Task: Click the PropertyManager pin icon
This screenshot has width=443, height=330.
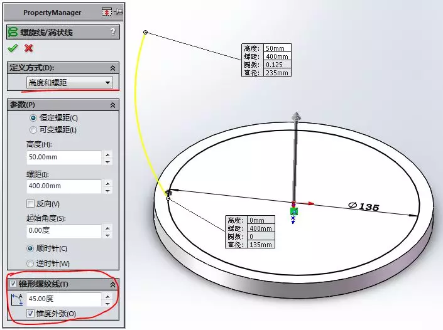Action: pos(119,12)
